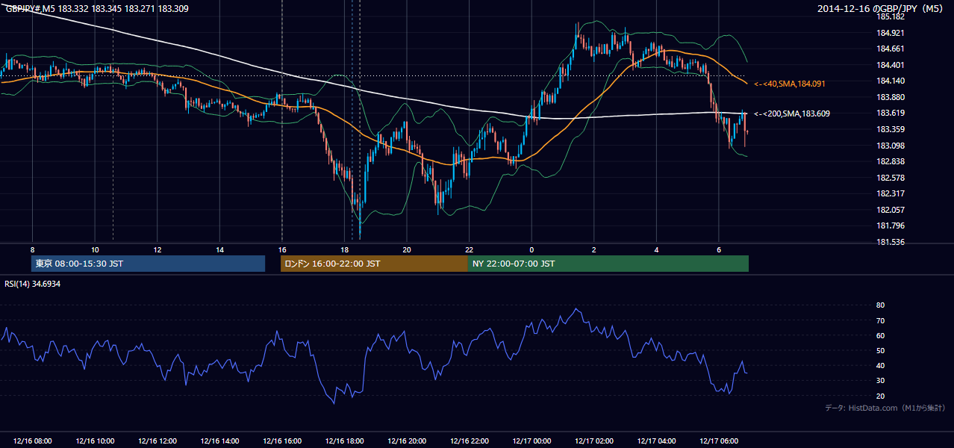This screenshot has height=448, width=954.
Task: Click price axis label 183.880
Action: (x=890, y=97)
